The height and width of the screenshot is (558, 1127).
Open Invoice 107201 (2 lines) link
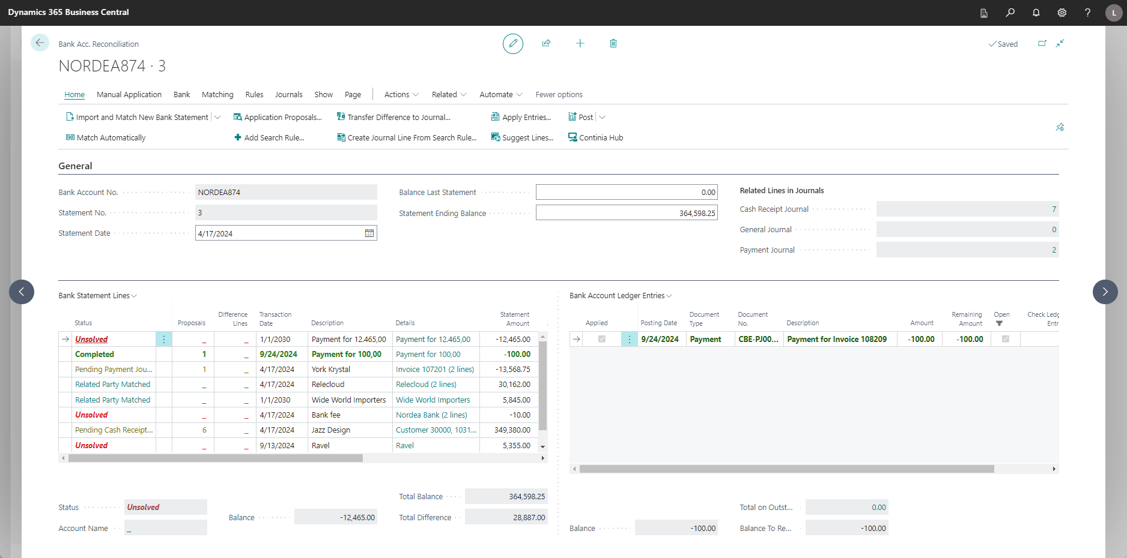(435, 370)
